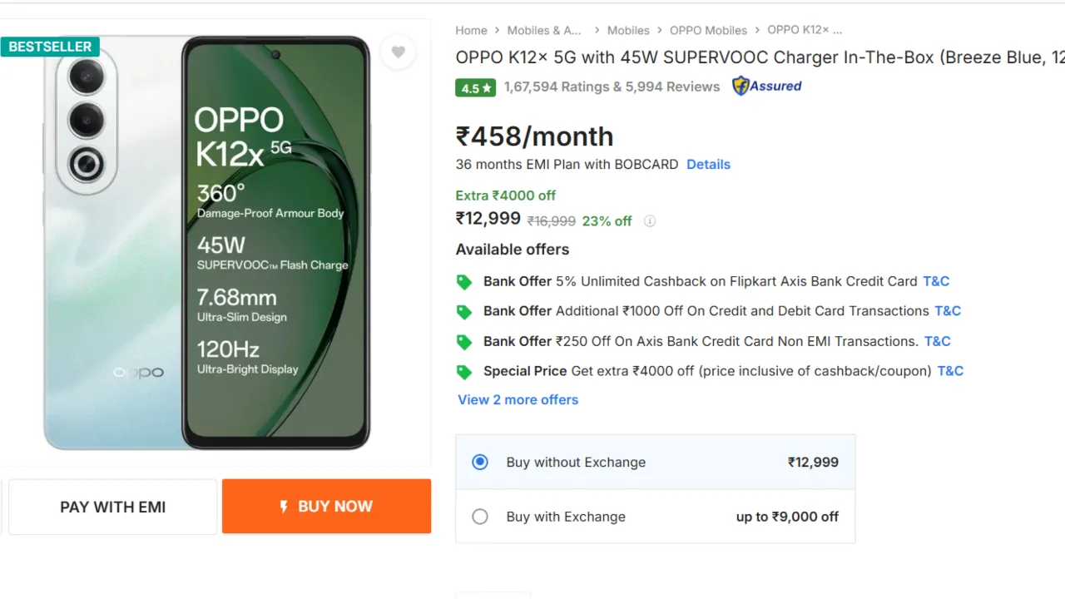Click the Flipkart Assured badge

pos(766,86)
